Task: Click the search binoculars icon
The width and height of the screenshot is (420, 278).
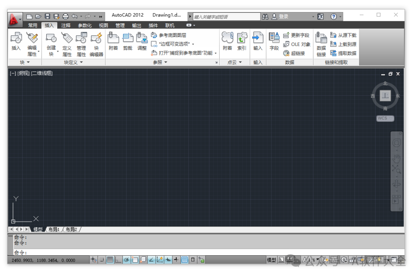Action: coord(265,17)
